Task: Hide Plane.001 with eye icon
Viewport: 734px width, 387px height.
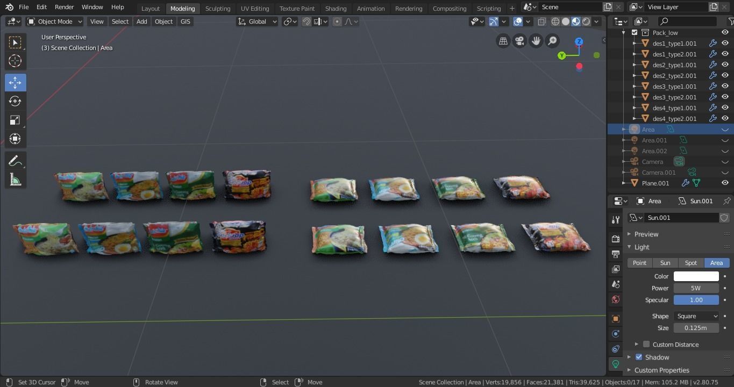Action: tap(725, 183)
